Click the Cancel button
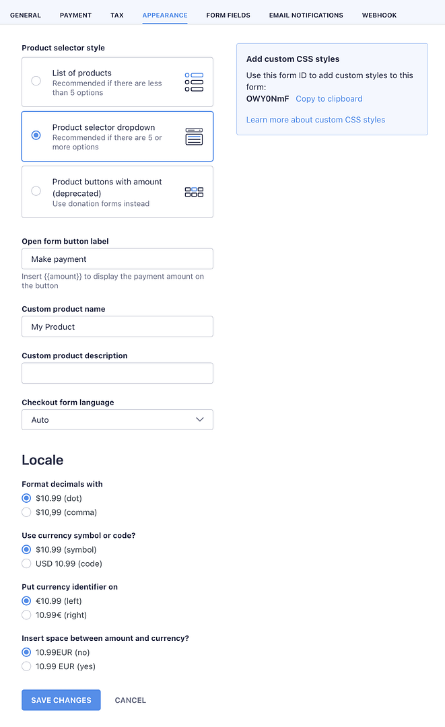 (131, 700)
